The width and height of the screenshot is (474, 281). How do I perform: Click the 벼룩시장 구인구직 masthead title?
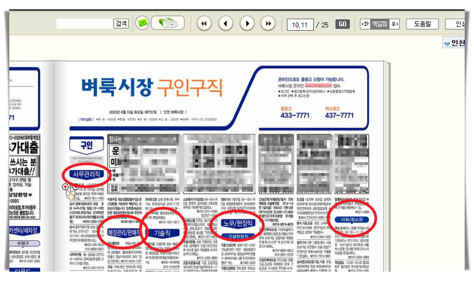coord(152,88)
